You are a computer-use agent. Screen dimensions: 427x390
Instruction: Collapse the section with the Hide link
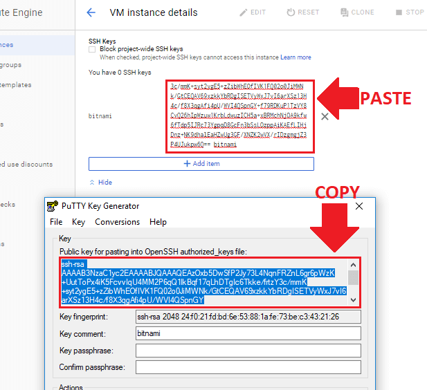[x=101, y=183]
